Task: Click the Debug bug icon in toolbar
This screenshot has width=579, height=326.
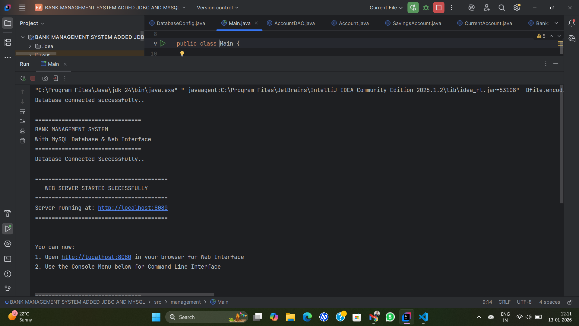Action: click(x=426, y=8)
